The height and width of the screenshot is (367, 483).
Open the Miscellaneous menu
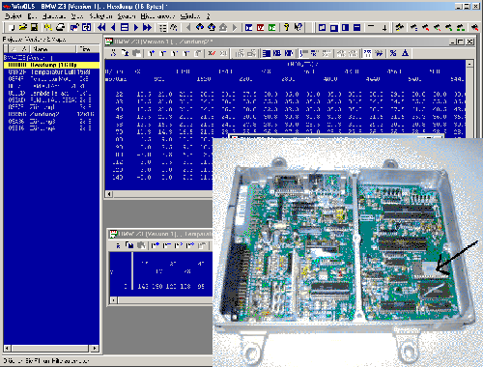(157, 16)
